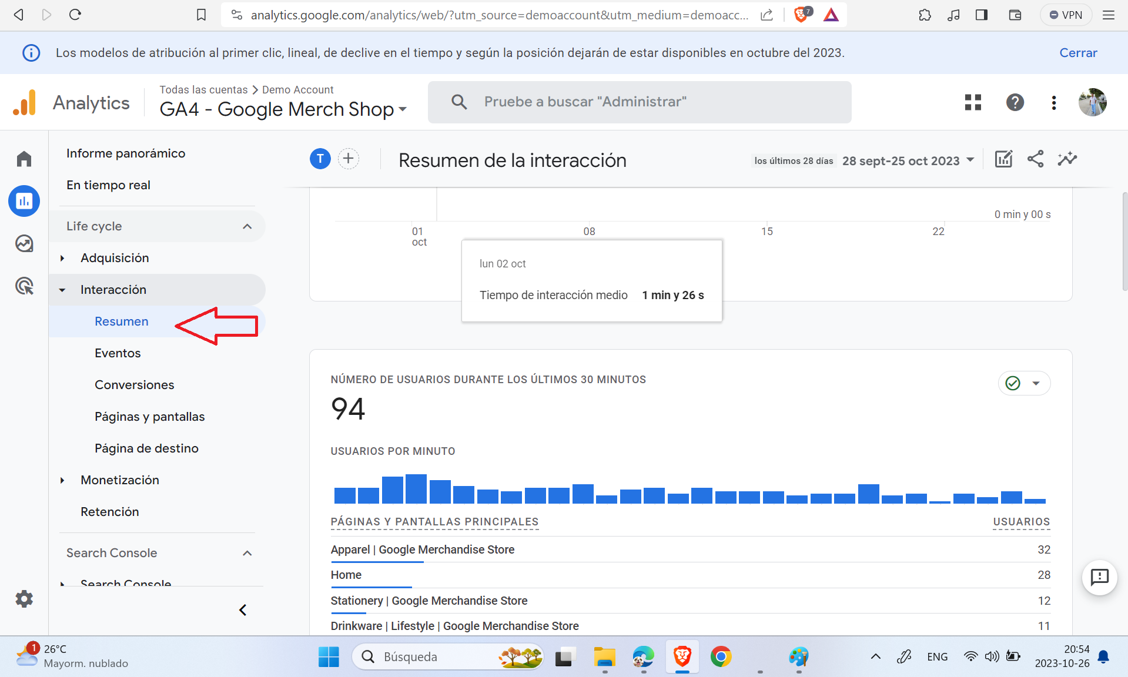Open Eventos report

118,353
